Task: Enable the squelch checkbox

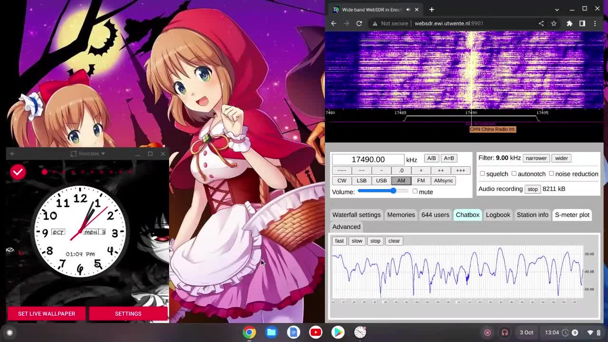Action: tap(482, 174)
